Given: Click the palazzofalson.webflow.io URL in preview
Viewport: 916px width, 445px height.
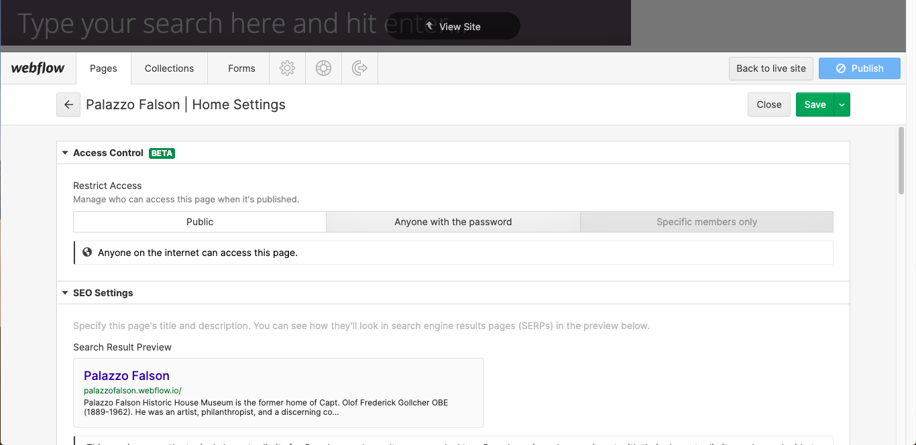Looking at the screenshot, I should click(x=133, y=391).
